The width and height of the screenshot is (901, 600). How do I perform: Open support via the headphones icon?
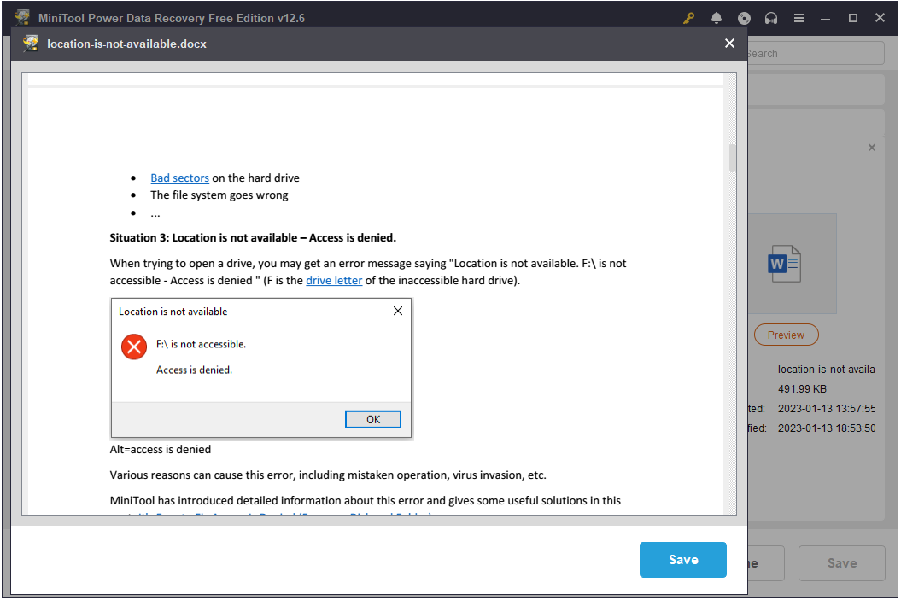click(771, 17)
